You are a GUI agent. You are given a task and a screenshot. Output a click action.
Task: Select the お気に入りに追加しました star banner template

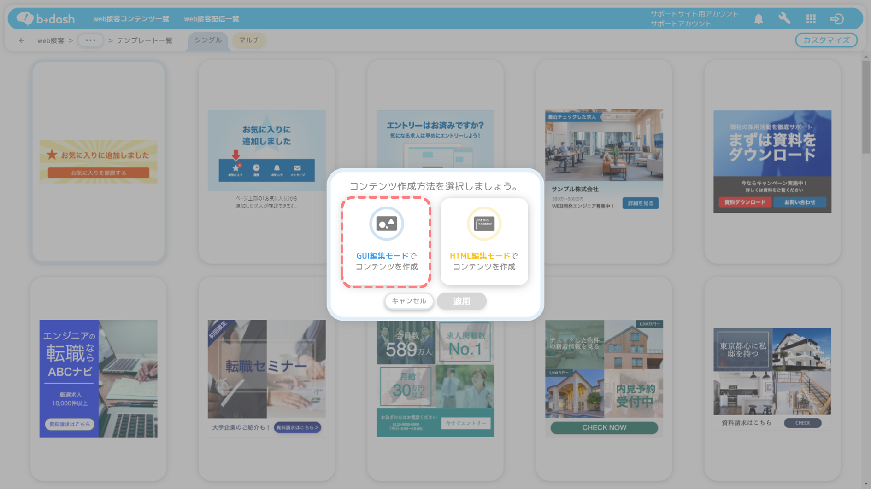point(98,161)
